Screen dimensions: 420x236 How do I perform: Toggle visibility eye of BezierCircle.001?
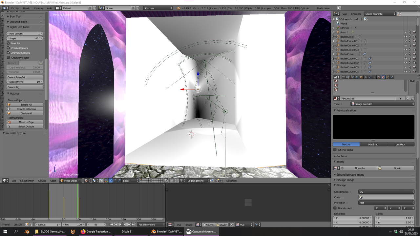click(406, 41)
